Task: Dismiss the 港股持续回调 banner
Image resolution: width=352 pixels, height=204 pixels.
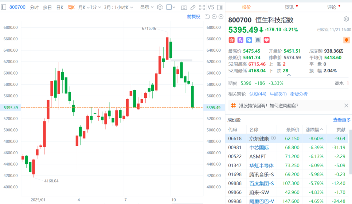Action: click(346, 105)
